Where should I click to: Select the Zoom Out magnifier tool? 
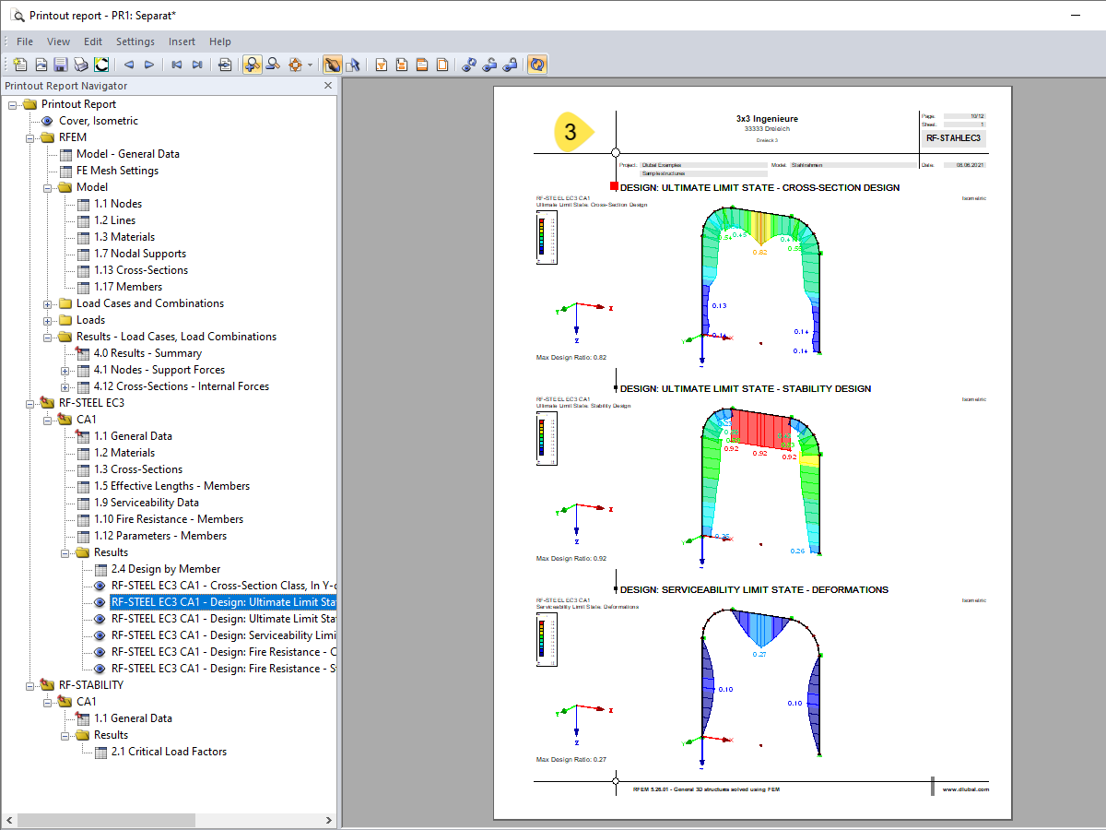[273, 64]
